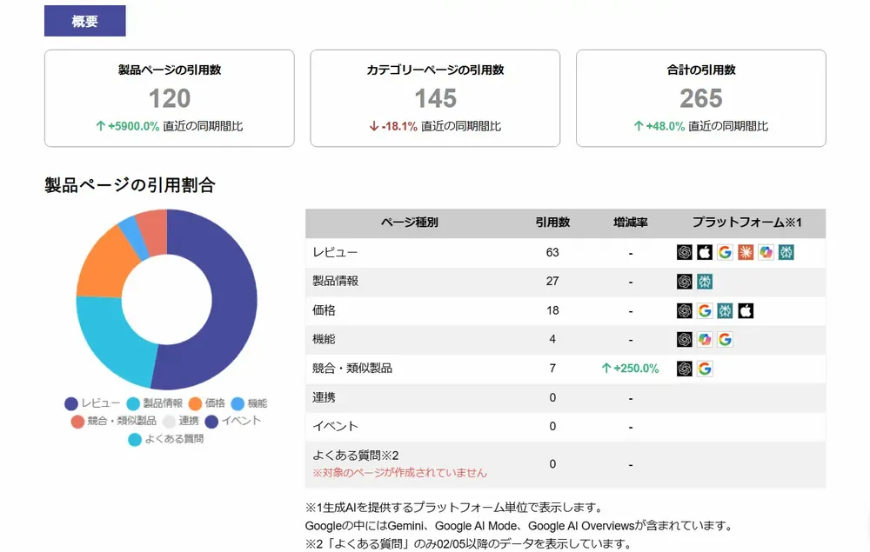The width and height of the screenshot is (870, 552).
Task: Select the 概要 tab at the top
Action: pos(84,20)
